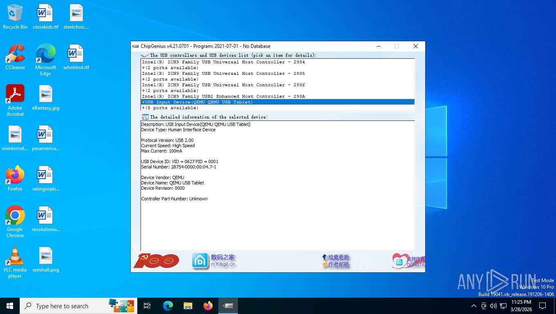
Task: Open the taskbar clock showing 11:25 PM
Action: pyautogui.click(x=521, y=306)
